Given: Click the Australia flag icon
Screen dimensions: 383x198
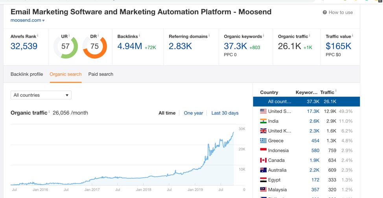Looking at the screenshot, I should [263, 170].
